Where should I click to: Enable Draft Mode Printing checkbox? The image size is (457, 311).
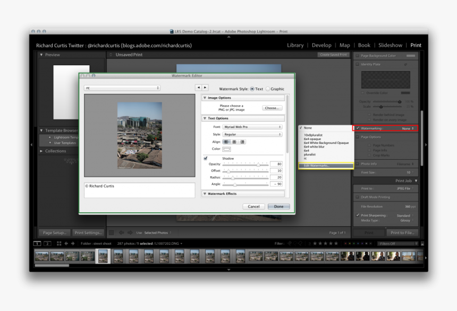coord(357,197)
